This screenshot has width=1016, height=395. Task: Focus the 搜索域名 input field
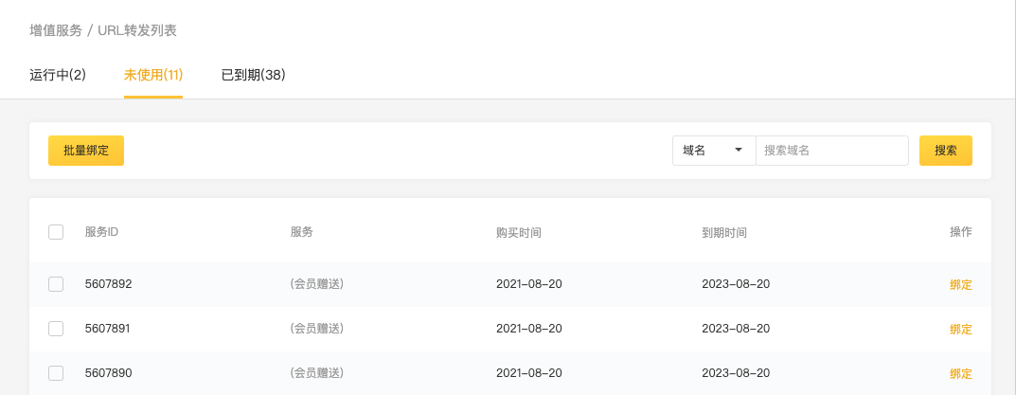click(x=831, y=151)
